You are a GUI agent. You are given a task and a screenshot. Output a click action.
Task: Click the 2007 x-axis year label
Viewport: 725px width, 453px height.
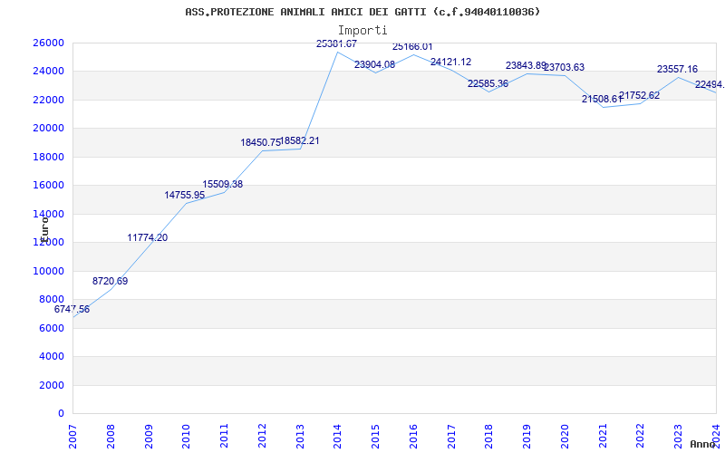coord(72,436)
